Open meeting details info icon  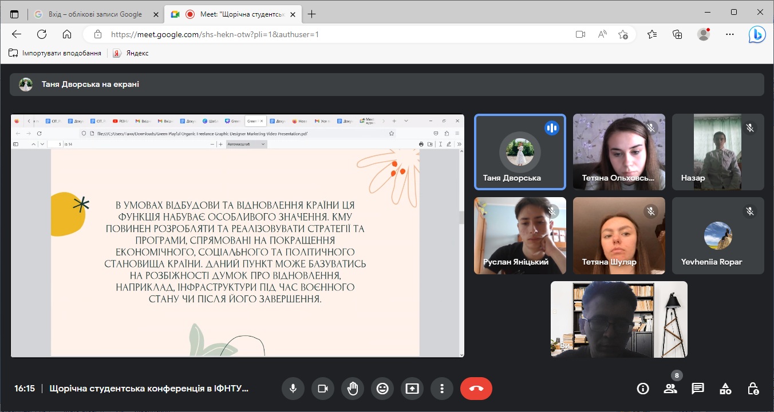(x=643, y=389)
